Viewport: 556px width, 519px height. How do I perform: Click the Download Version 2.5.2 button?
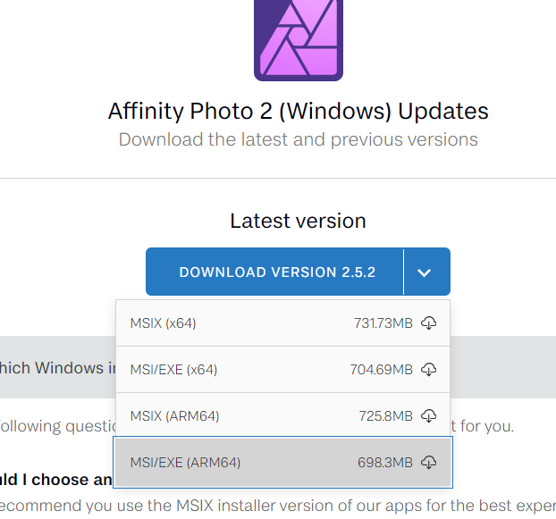(x=274, y=272)
